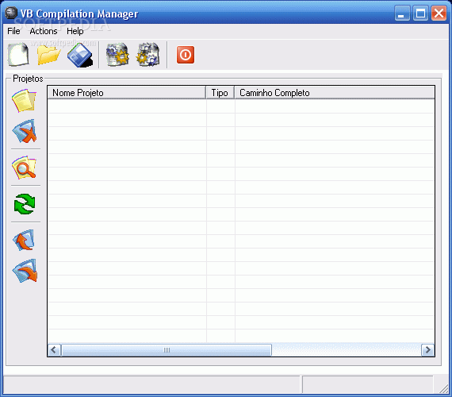The width and height of the screenshot is (452, 397).
Task: Click the magnifier search projects icon
Action: (x=25, y=168)
